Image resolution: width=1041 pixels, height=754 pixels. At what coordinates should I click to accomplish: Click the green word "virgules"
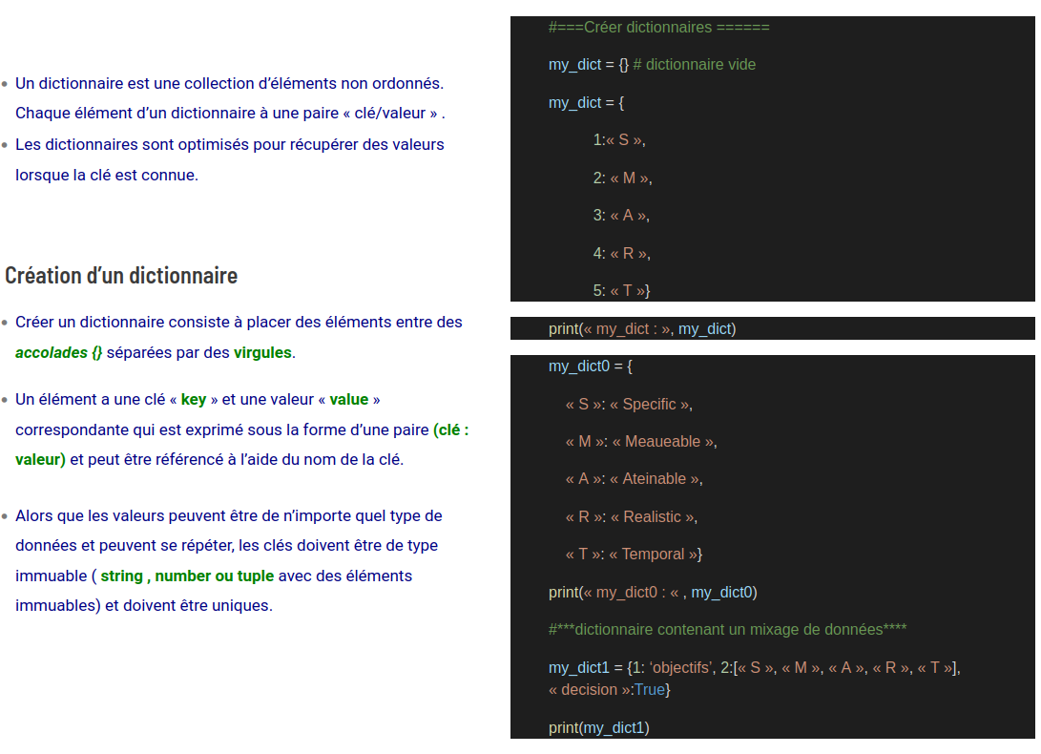click(262, 352)
